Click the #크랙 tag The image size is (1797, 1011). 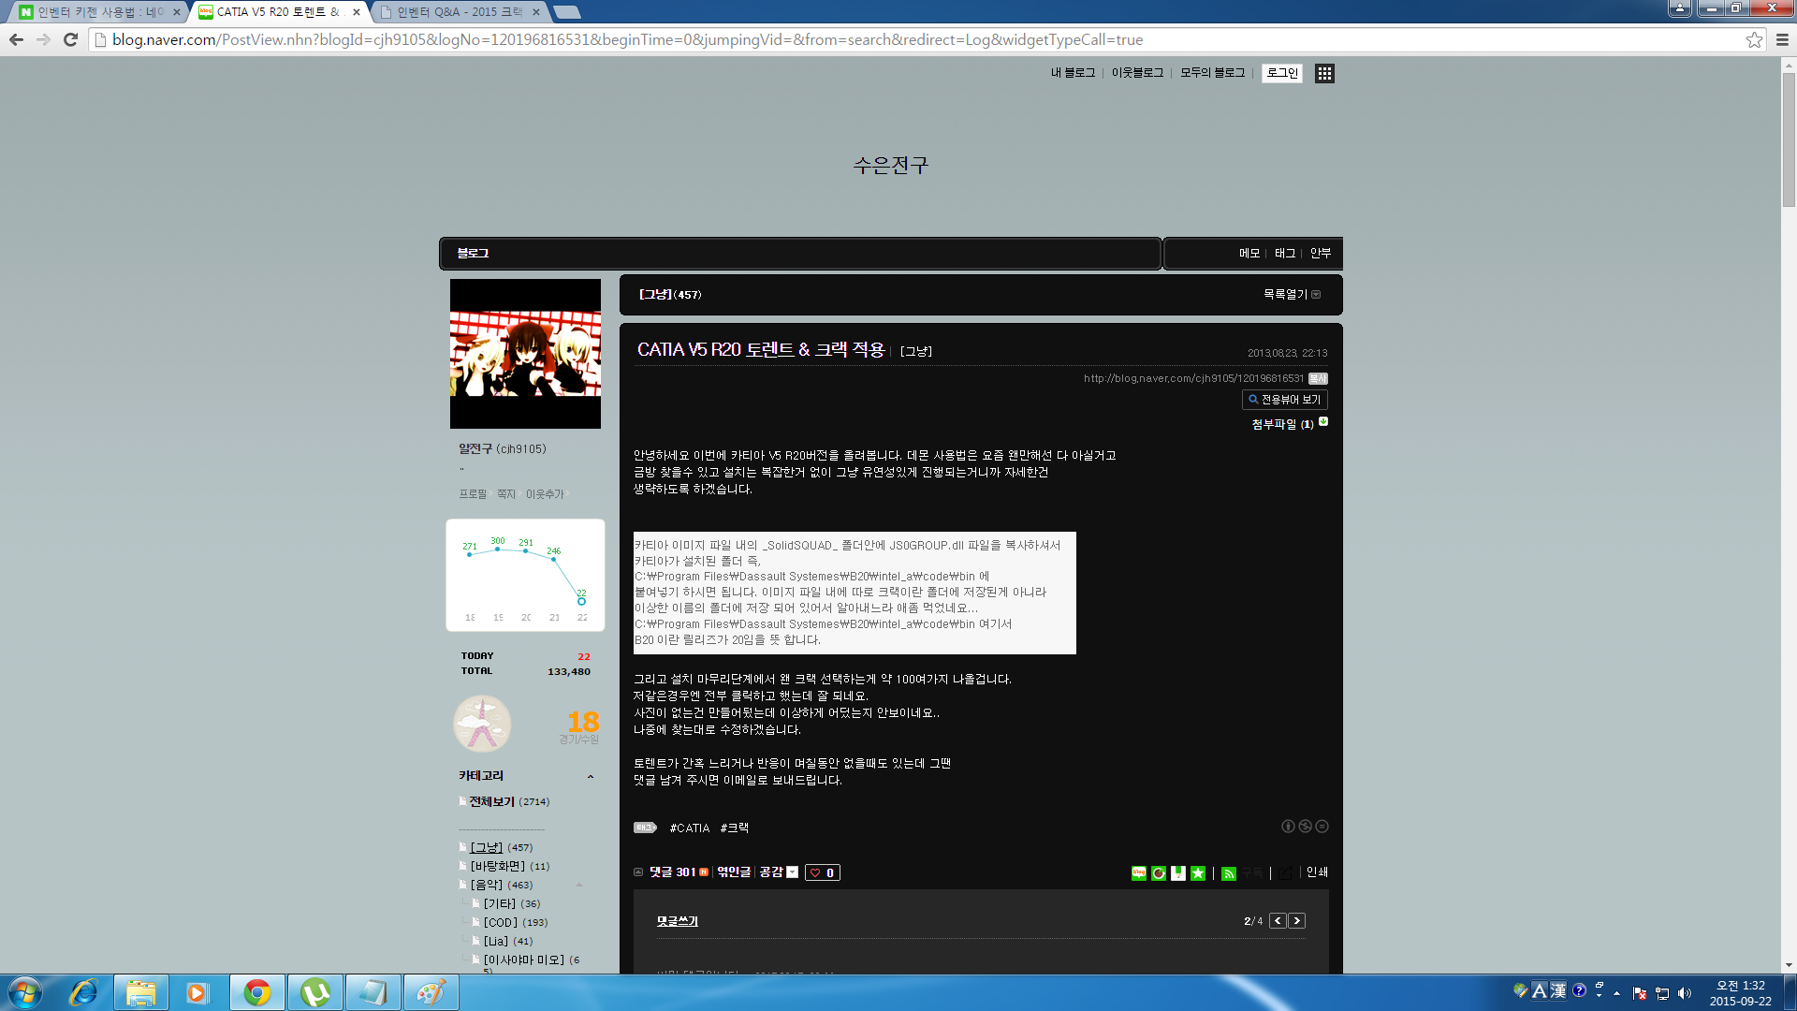click(735, 828)
